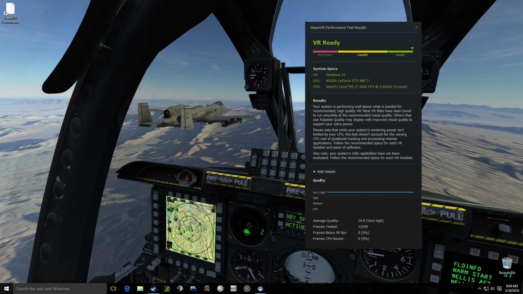
Task: Click the red Not Ready bar segment
Action: coord(325,51)
